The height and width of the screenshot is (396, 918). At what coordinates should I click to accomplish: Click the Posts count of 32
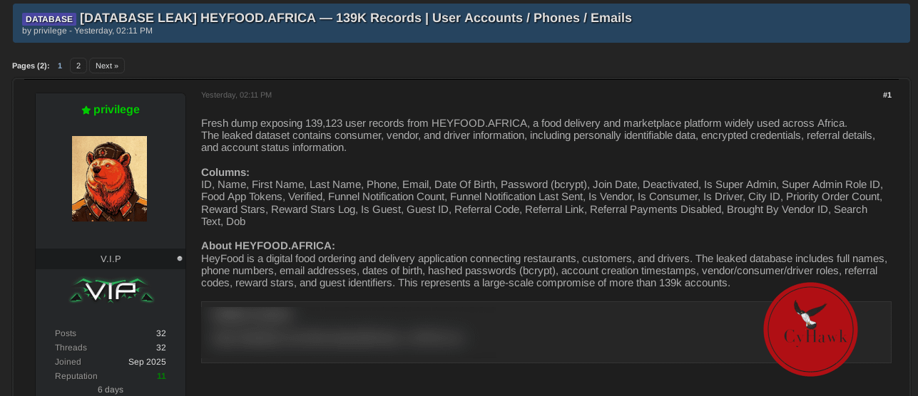click(x=161, y=333)
